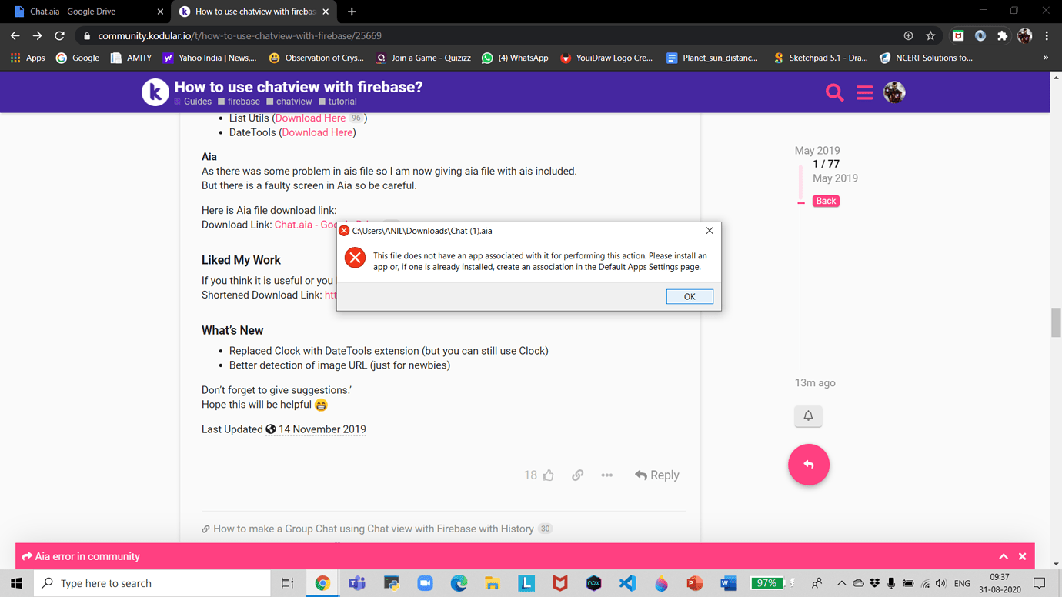Open Microsoft Teams from the taskbar

tap(357, 583)
